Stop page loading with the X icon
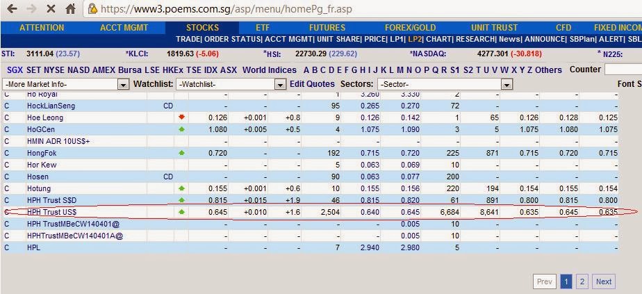642x294 pixels. click(51, 8)
